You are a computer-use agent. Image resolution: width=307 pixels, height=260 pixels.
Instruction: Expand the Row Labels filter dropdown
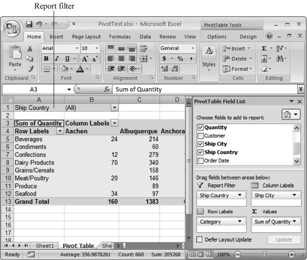click(60, 131)
